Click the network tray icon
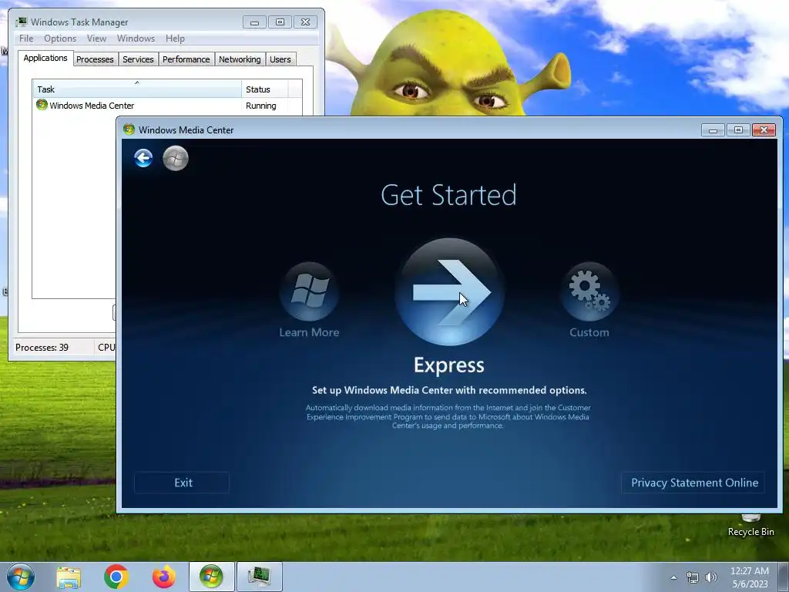 click(693, 577)
